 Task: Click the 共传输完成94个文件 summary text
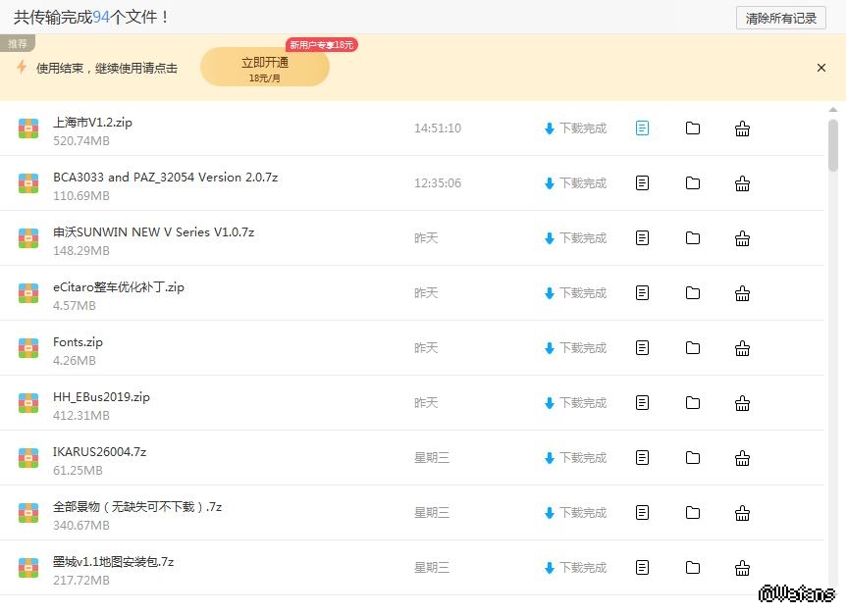click(x=90, y=18)
